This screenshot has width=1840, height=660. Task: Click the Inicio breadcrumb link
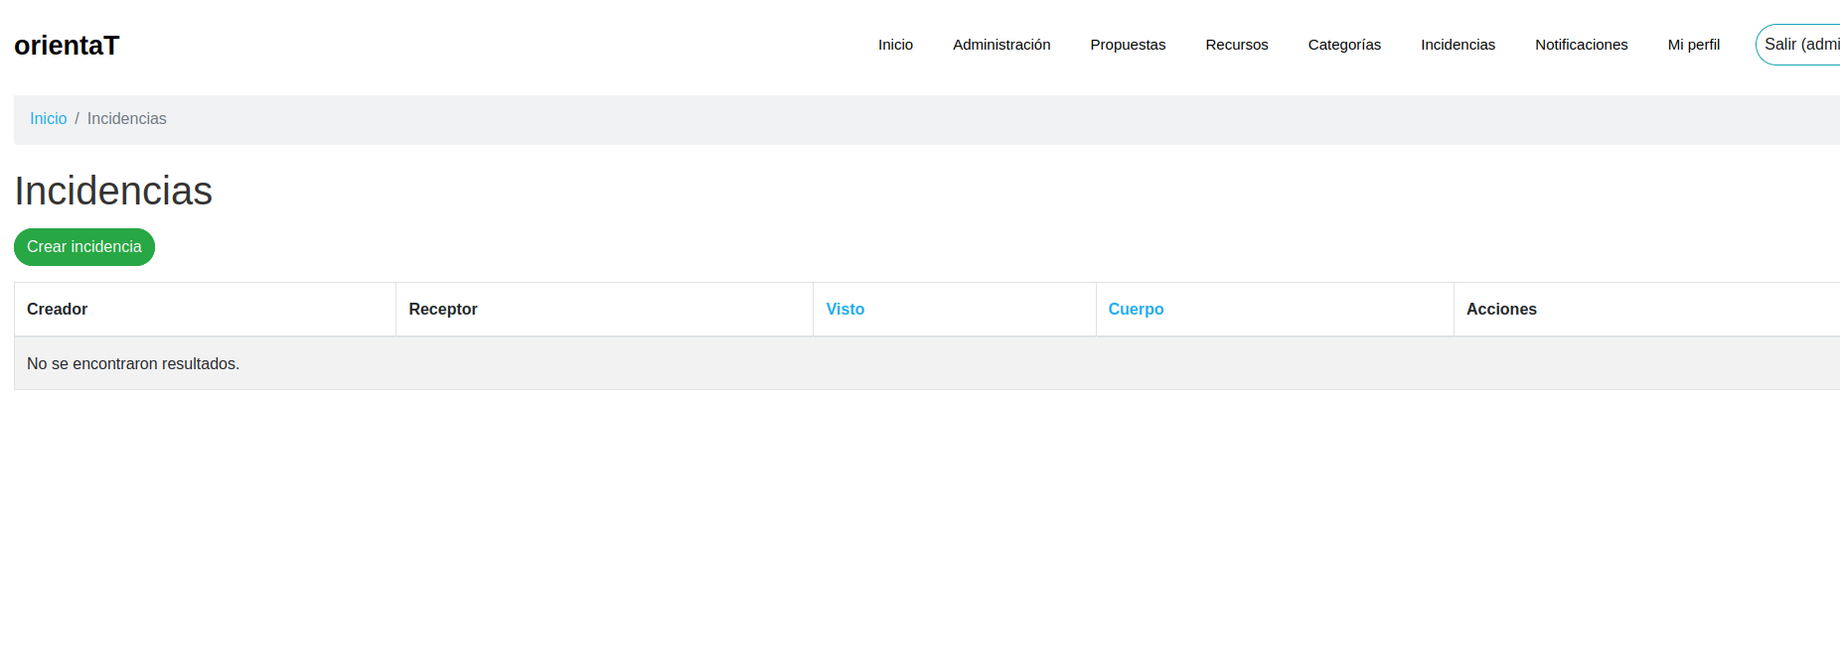pos(48,119)
